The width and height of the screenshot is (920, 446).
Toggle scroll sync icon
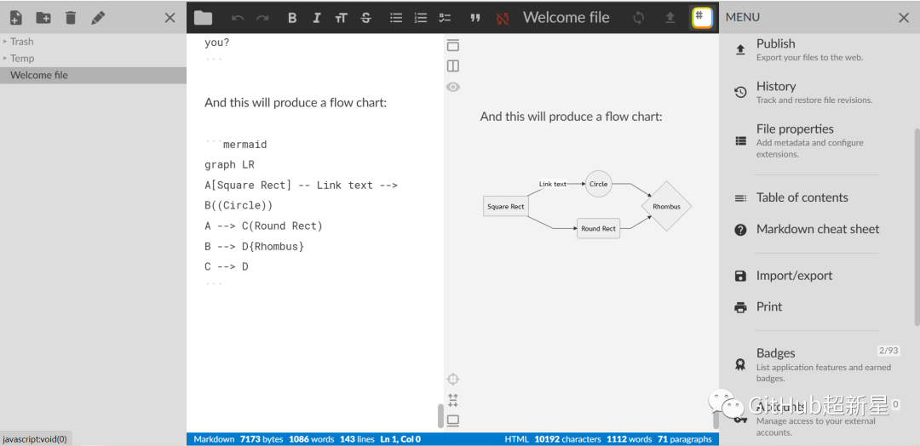click(x=453, y=400)
